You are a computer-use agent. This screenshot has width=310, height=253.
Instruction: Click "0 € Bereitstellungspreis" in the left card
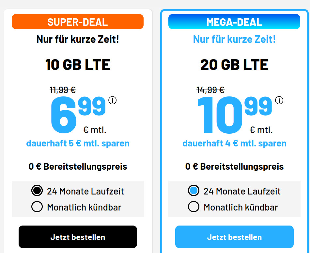coord(78,166)
